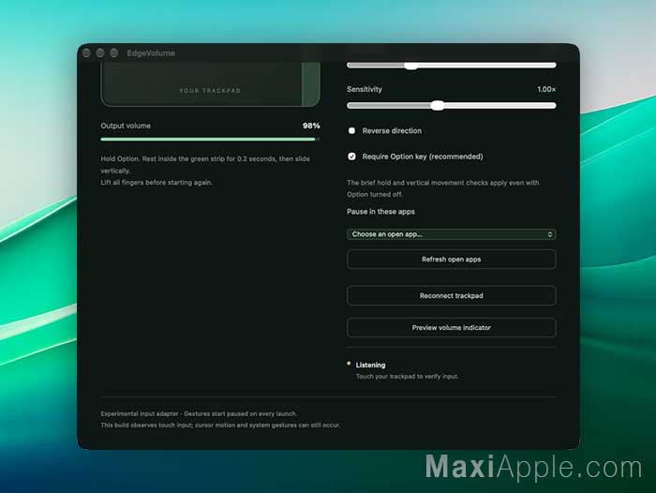The height and width of the screenshot is (493, 656).
Task: Click the Experimental input adapter footer note
Action: point(199,413)
